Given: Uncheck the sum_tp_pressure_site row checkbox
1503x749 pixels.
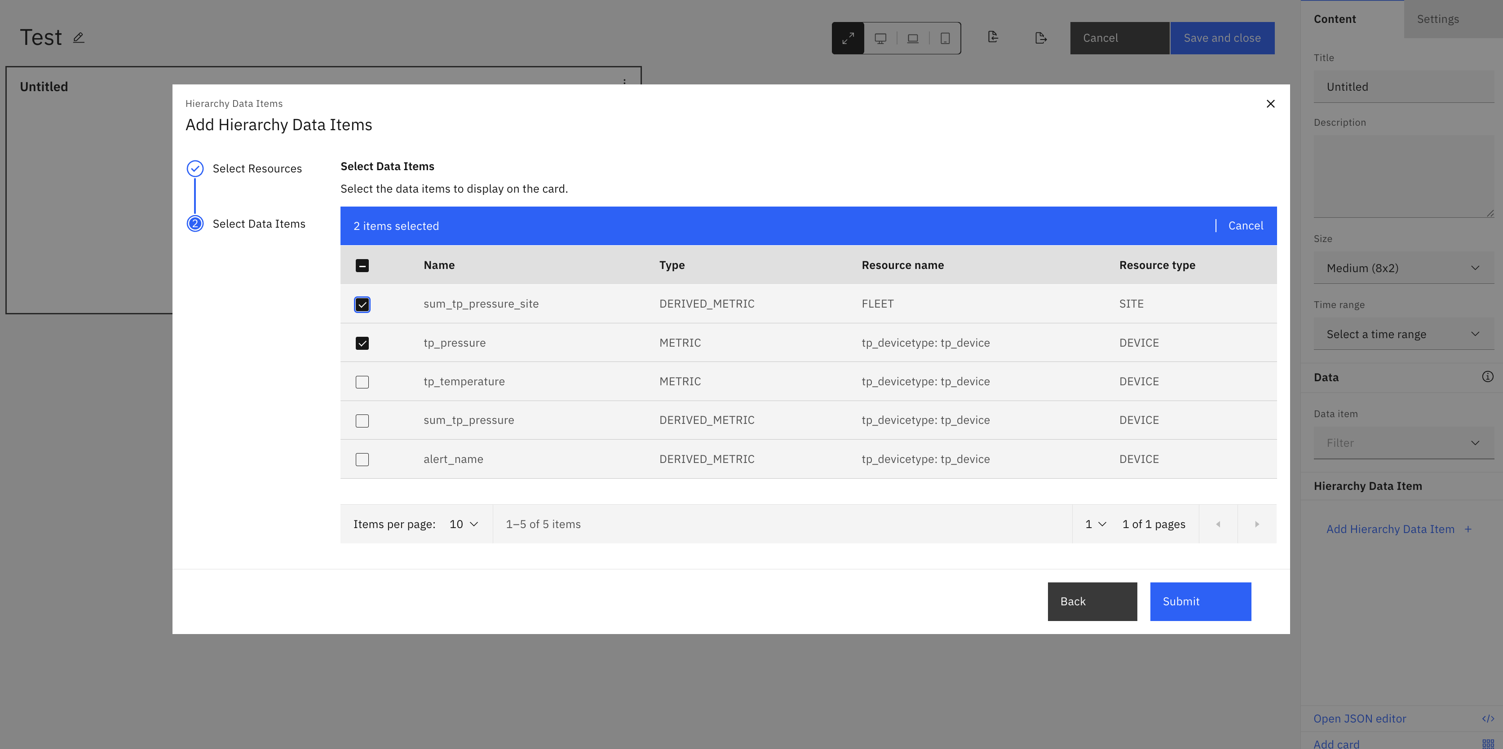Looking at the screenshot, I should point(362,304).
